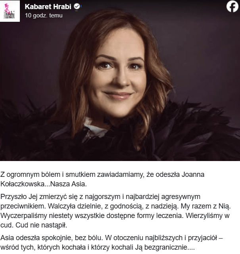Image resolution: width=240 pixels, height=254 pixels.
Task: Open the Kabaret Hrabi page name link
Action: pos(48,7)
